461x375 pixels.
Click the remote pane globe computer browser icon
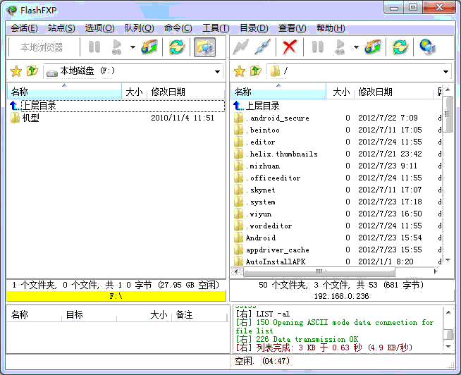coord(428,47)
